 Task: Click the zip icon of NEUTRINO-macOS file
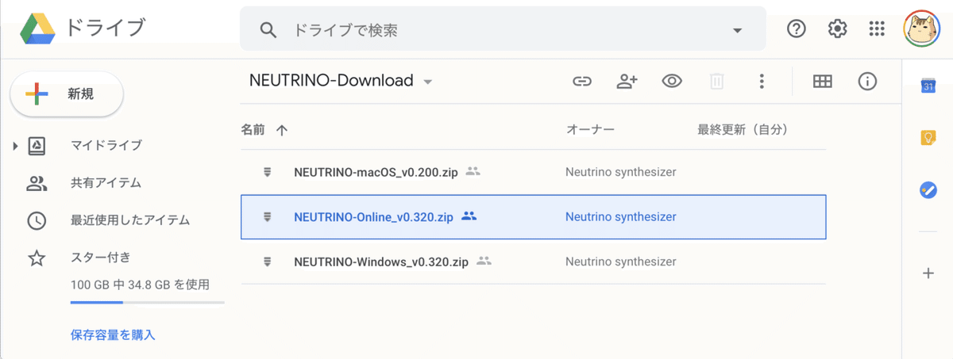268,172
